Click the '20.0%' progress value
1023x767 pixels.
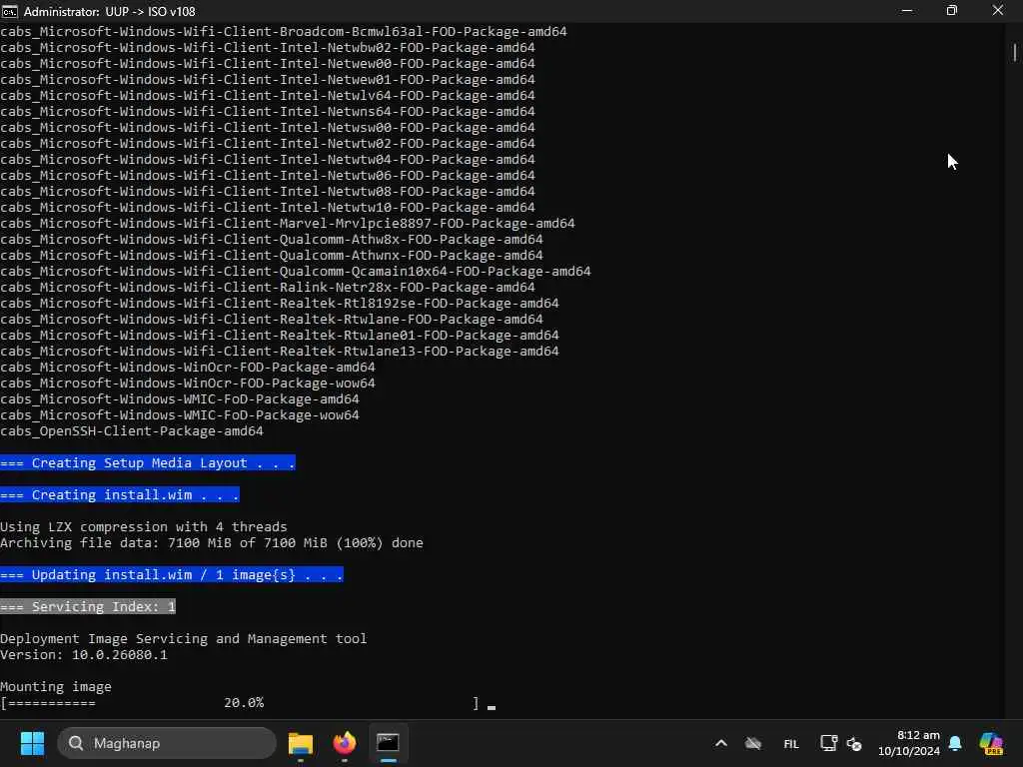[244, 702]
